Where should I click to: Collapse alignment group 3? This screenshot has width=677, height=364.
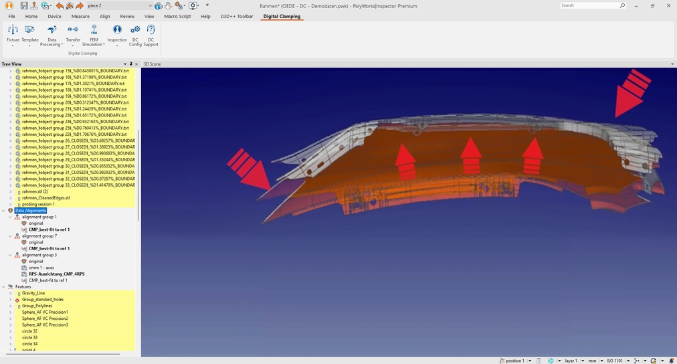point(10,255)
